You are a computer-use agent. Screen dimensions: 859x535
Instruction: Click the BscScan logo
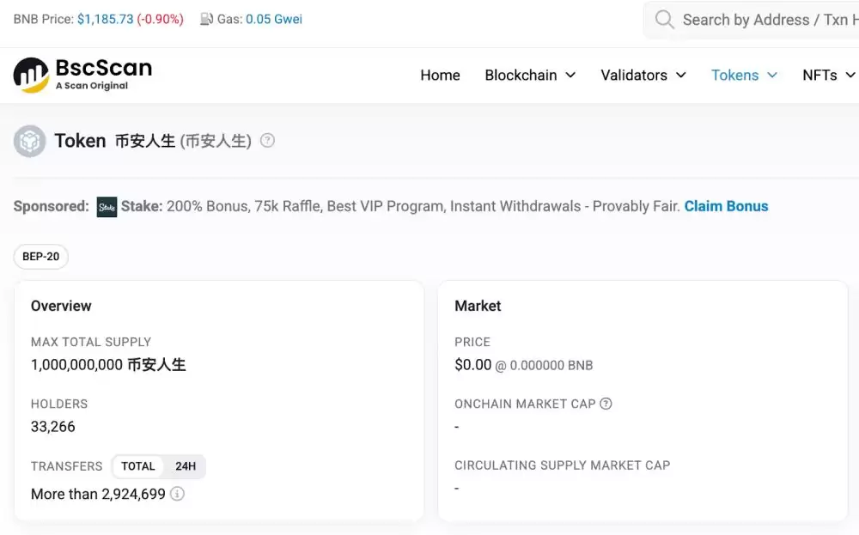coord(82,75)
